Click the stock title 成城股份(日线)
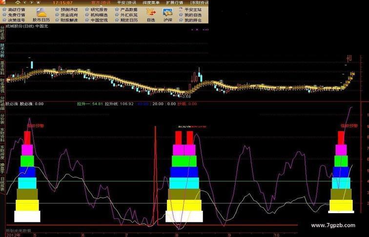 click(20, 26)
